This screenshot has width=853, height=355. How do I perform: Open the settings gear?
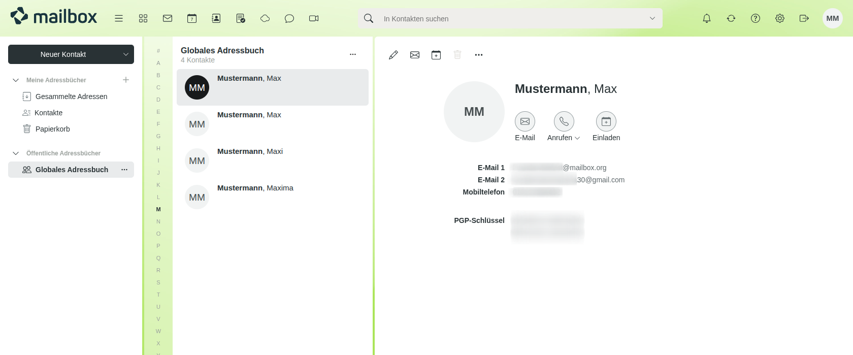[x=780, y=18]
